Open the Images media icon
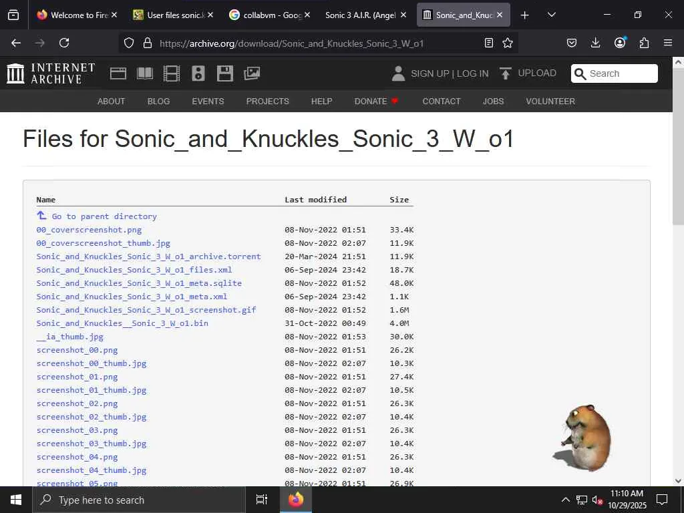This screenshot has height=513, width=684. tap(252, 73)
